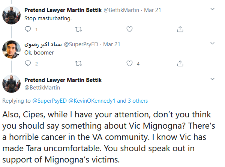Like the 'Ok, boomer' tweet

click(129, 63)
